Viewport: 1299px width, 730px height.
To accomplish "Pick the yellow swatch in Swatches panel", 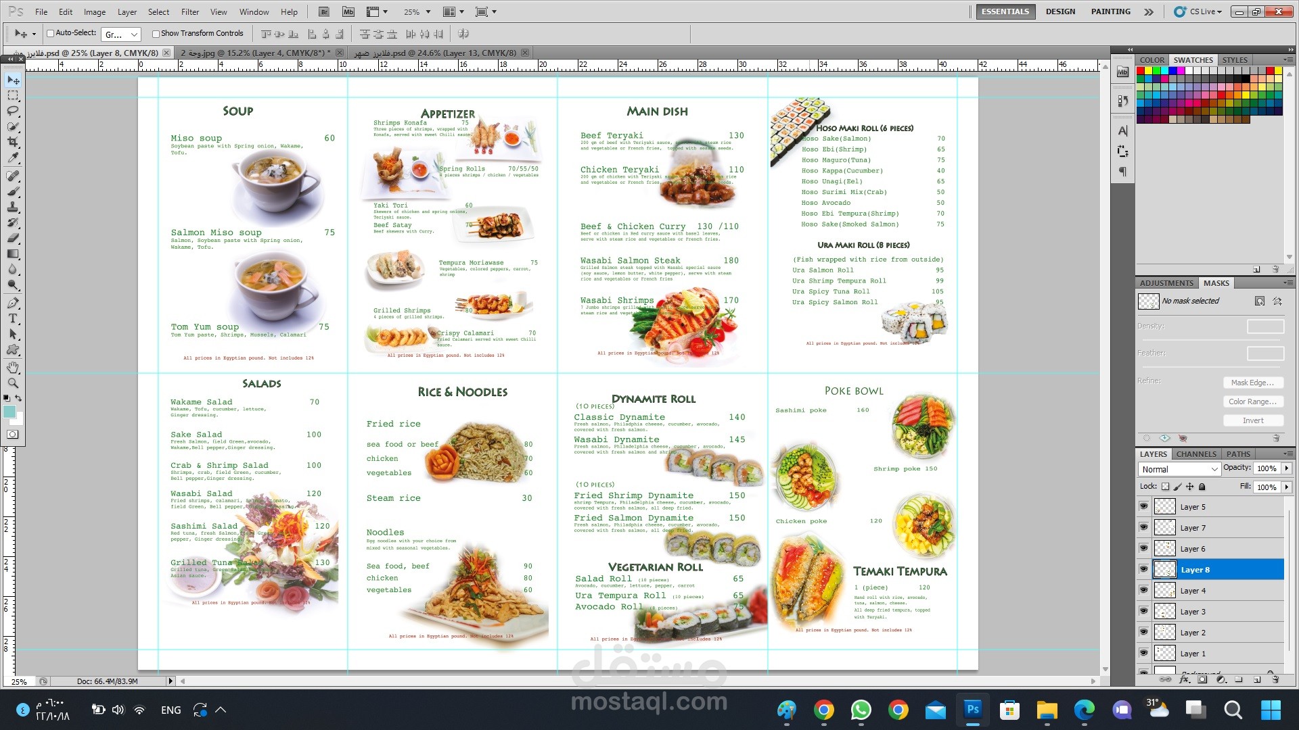I will pos(1148,71).
